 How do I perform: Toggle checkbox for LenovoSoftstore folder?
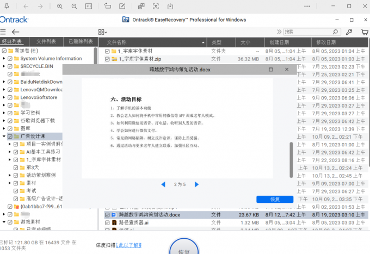tap(10, 97)
